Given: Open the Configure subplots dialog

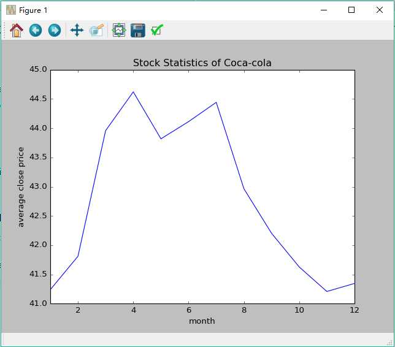Looking at the screenshot, I should 119,31.
